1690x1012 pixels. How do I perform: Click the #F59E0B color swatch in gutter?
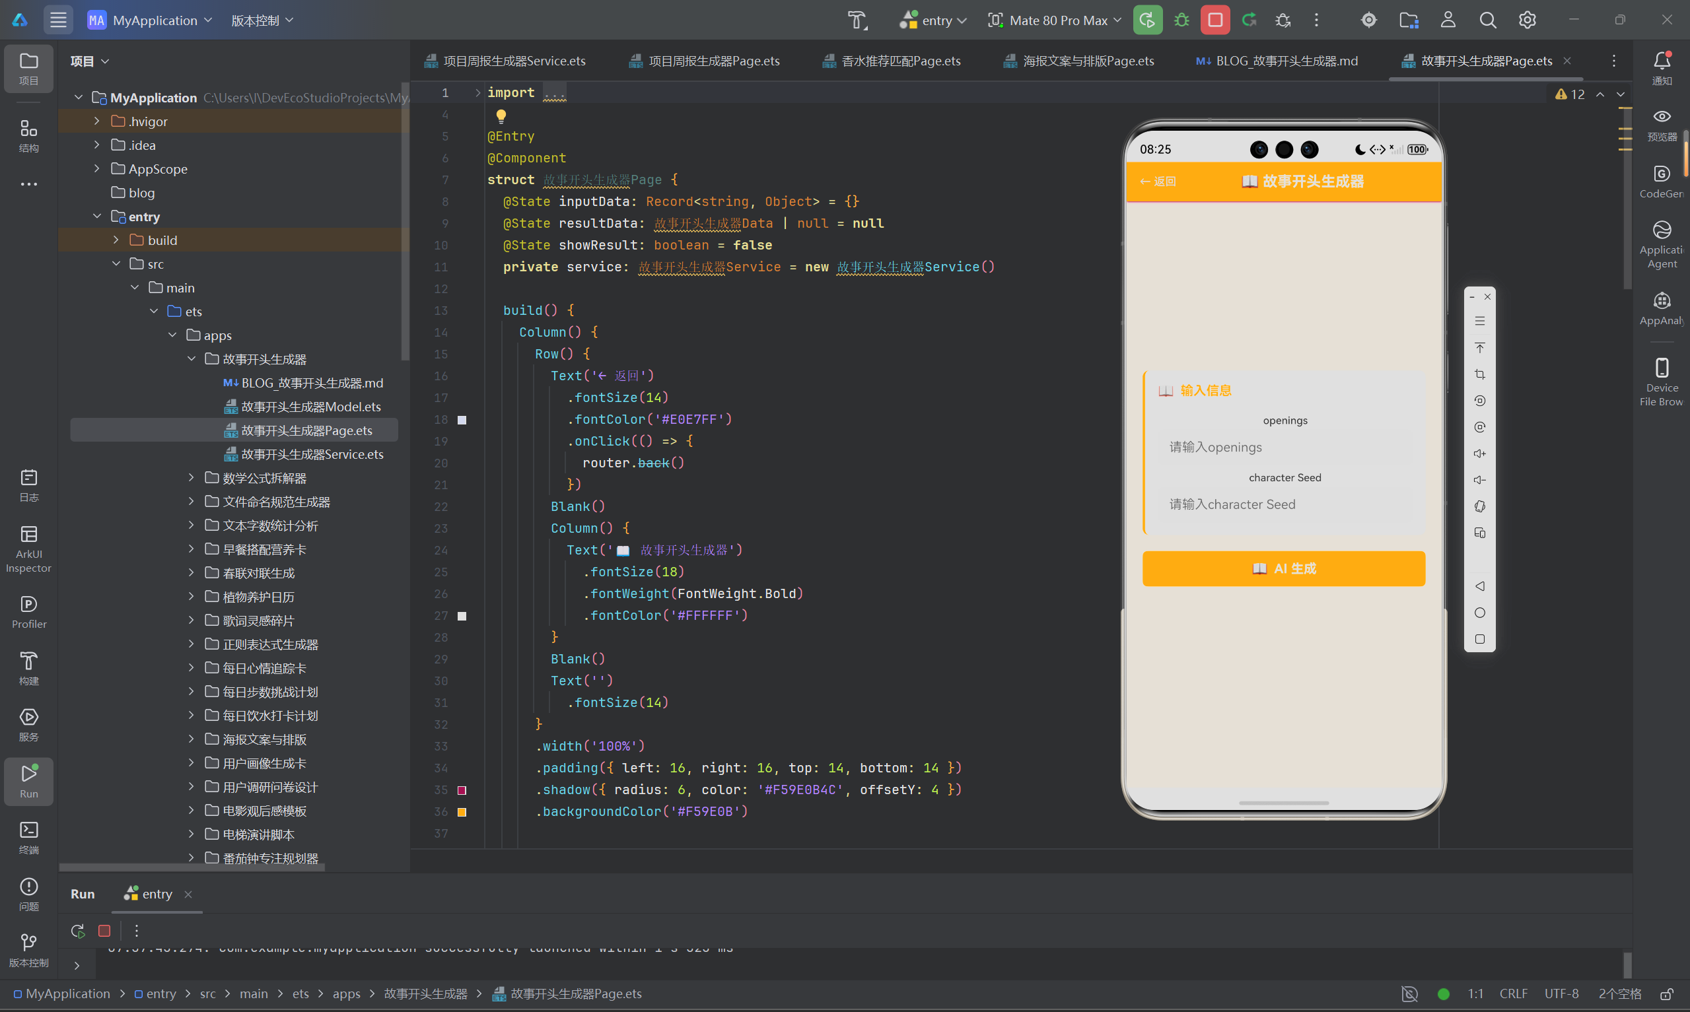point(462,811)
